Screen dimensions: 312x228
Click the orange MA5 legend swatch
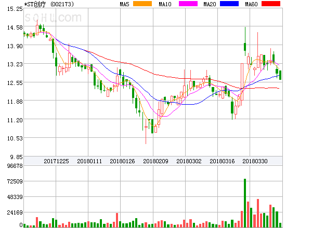[x=142, y=4]
